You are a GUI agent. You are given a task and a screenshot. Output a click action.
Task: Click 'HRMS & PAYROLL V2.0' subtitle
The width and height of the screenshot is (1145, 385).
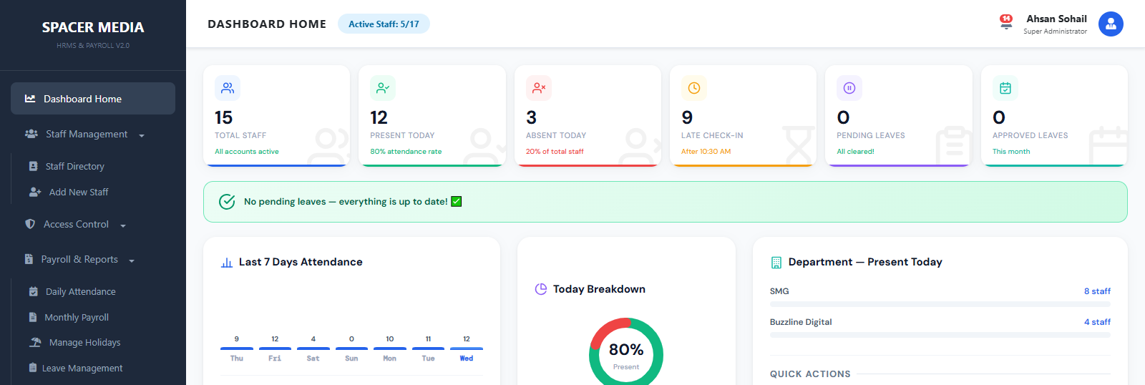(x=93, y=46)
